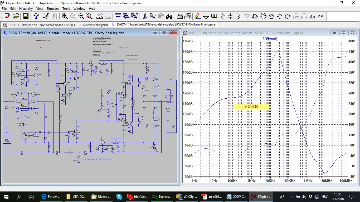This screenshot has width=360, height=202.
Task: Select the Move open-hand tool
Action: (x=263, y=16)
